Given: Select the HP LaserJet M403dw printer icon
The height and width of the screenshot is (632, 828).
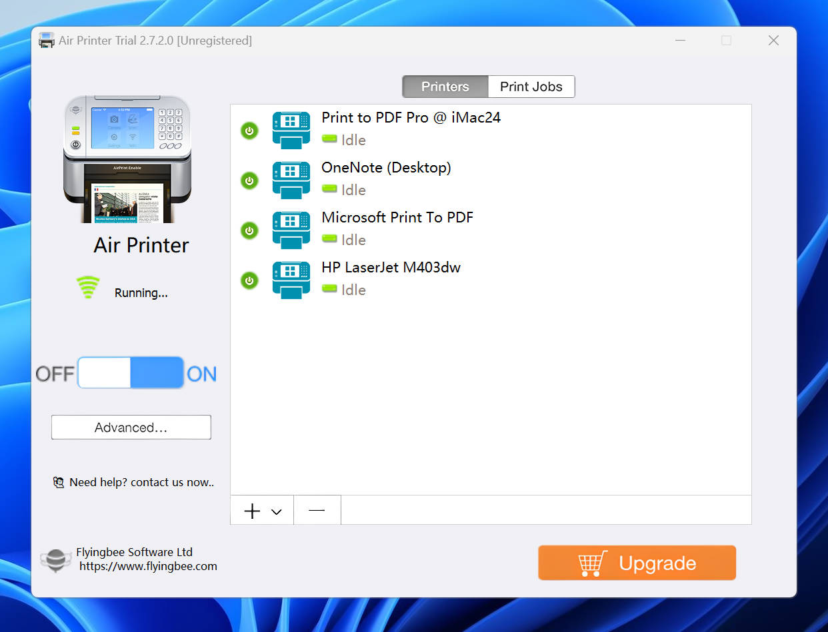Looking at the screenshot, I should [x=291, y=280].
